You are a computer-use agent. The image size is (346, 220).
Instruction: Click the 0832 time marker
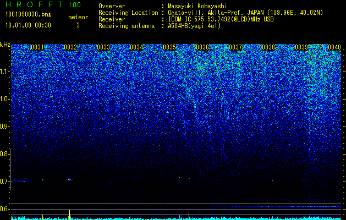(70, 47)
